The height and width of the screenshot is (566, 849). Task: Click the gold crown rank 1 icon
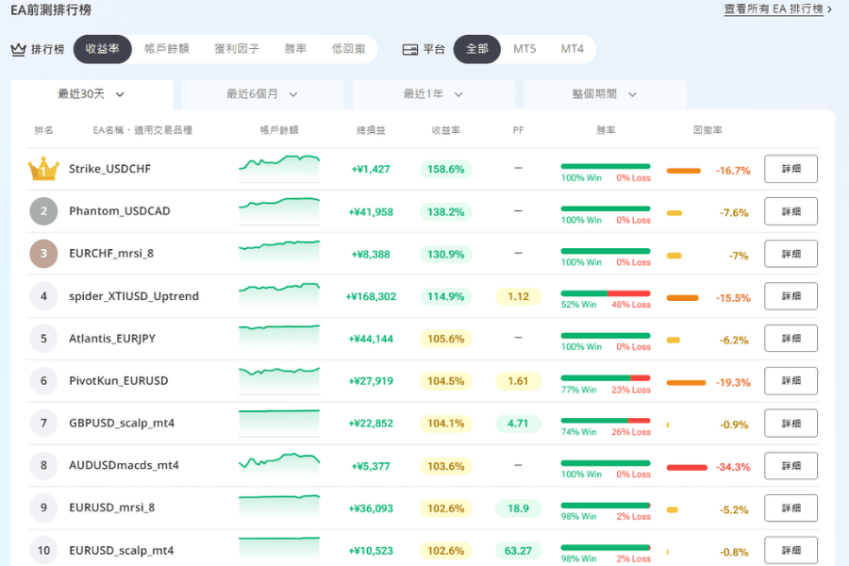43,170
